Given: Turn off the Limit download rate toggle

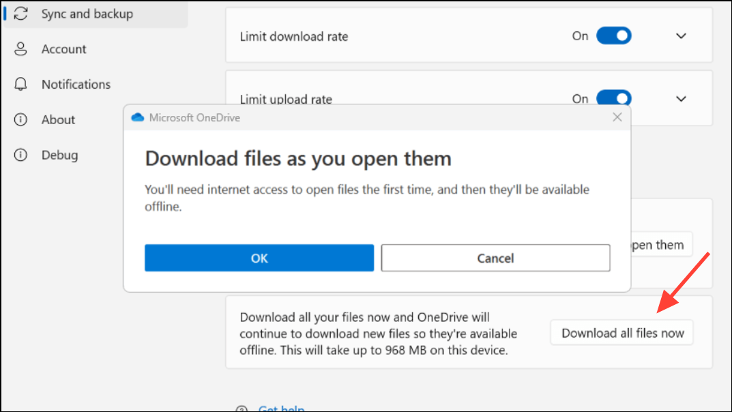Looking at the screenshot, I should [x=613, y=36].
